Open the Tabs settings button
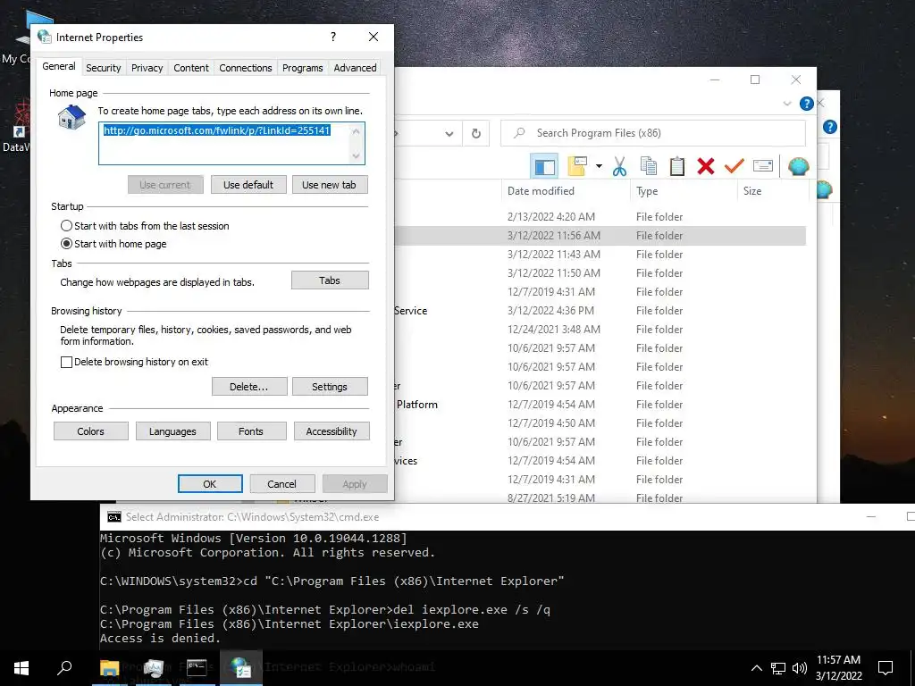The image size is (915, 686). pyautogui.click(x=330, y=280)
